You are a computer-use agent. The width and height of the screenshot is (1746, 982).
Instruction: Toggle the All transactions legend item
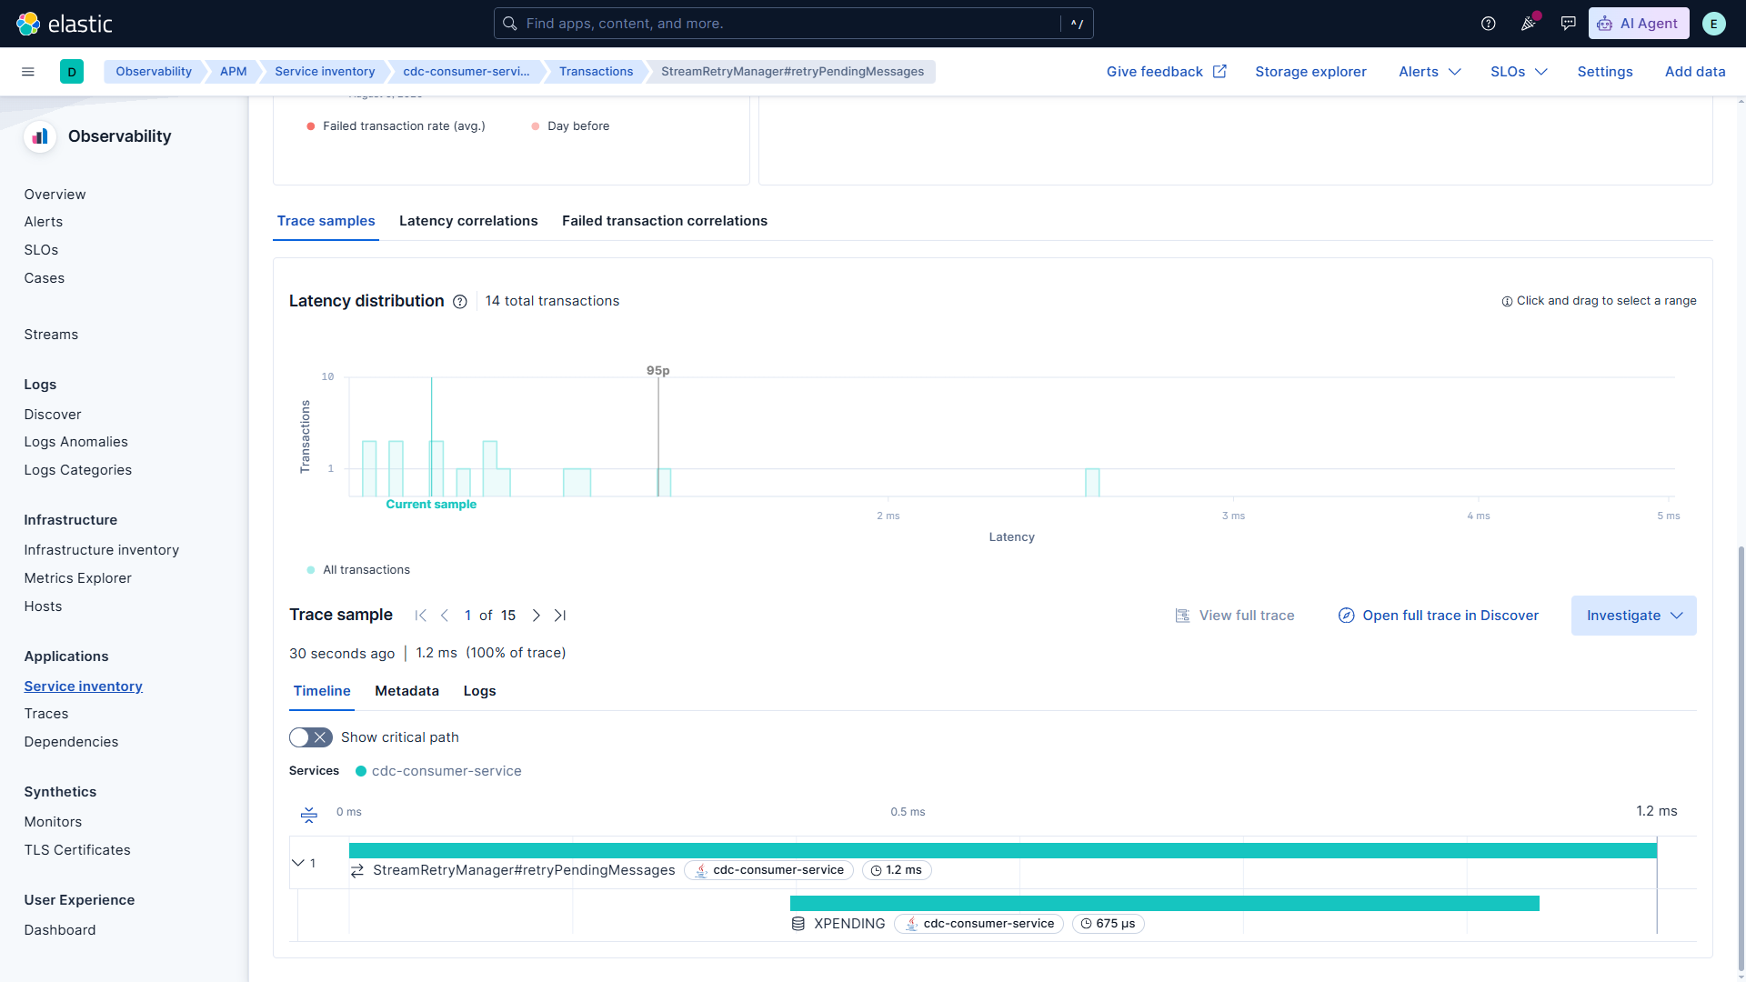pyautogui.click(x=358, y=570)
